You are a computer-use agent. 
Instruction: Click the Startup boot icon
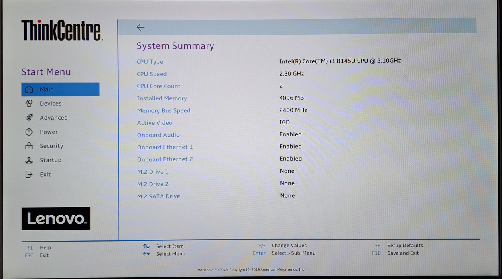29,160
